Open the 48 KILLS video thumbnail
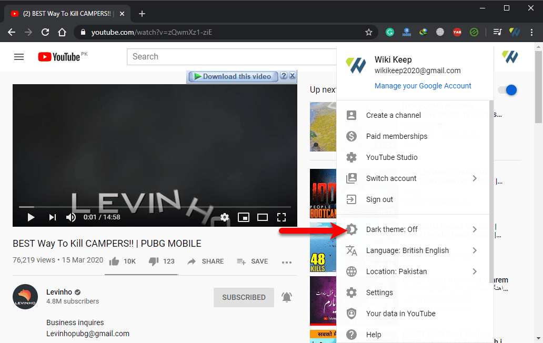 tap(323, 247)
